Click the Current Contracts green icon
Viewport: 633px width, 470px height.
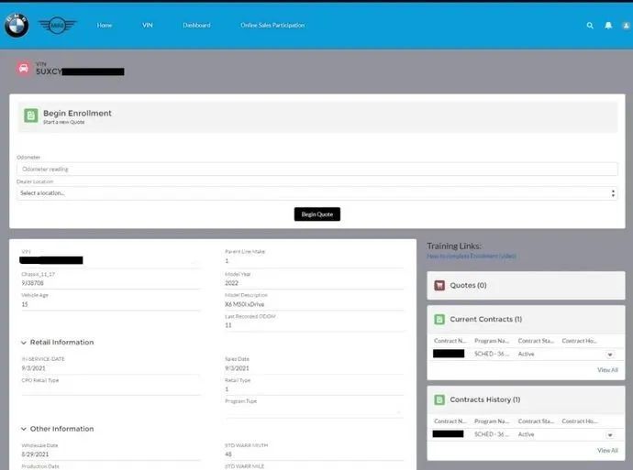point(439,319)
